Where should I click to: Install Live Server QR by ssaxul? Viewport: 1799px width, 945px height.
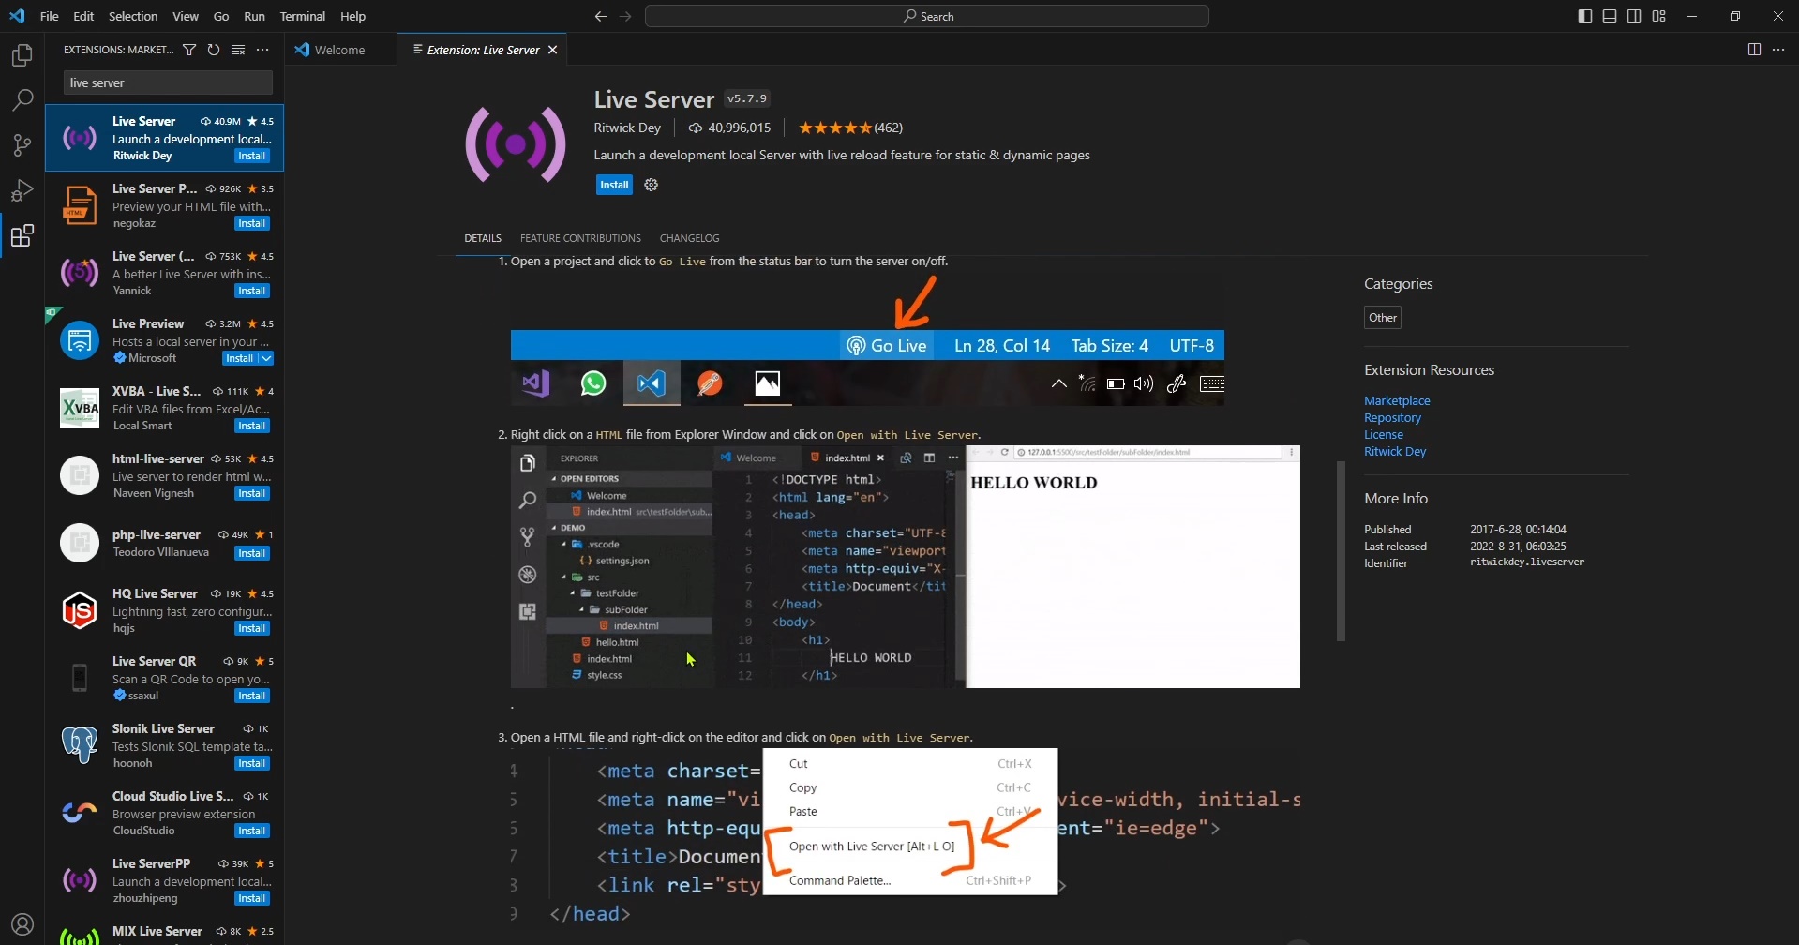tap(252, 696)
